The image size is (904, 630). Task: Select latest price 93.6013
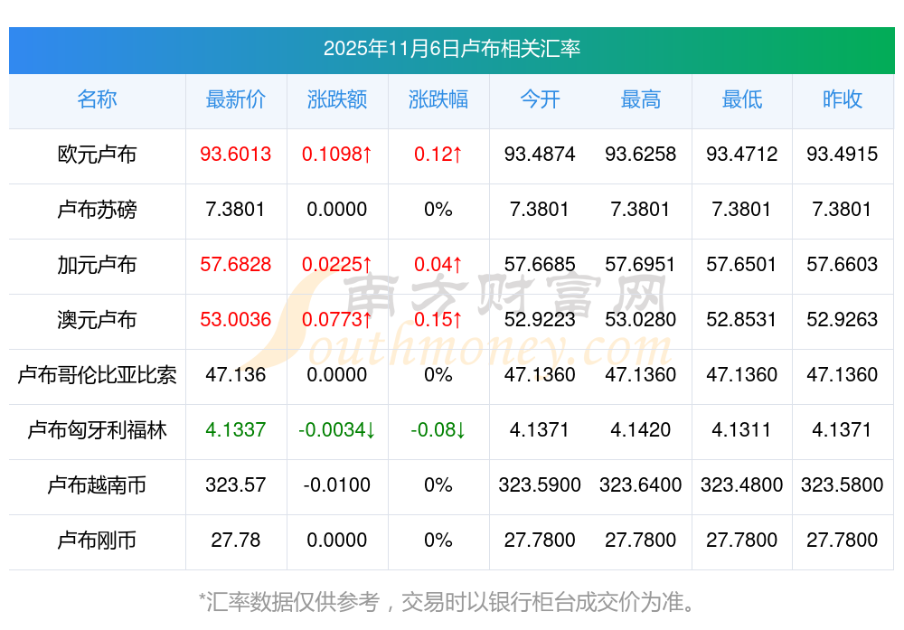click(235, 154)
